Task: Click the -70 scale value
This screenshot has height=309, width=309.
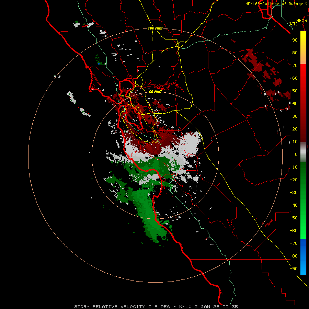Action: click(x=294, y=243)
